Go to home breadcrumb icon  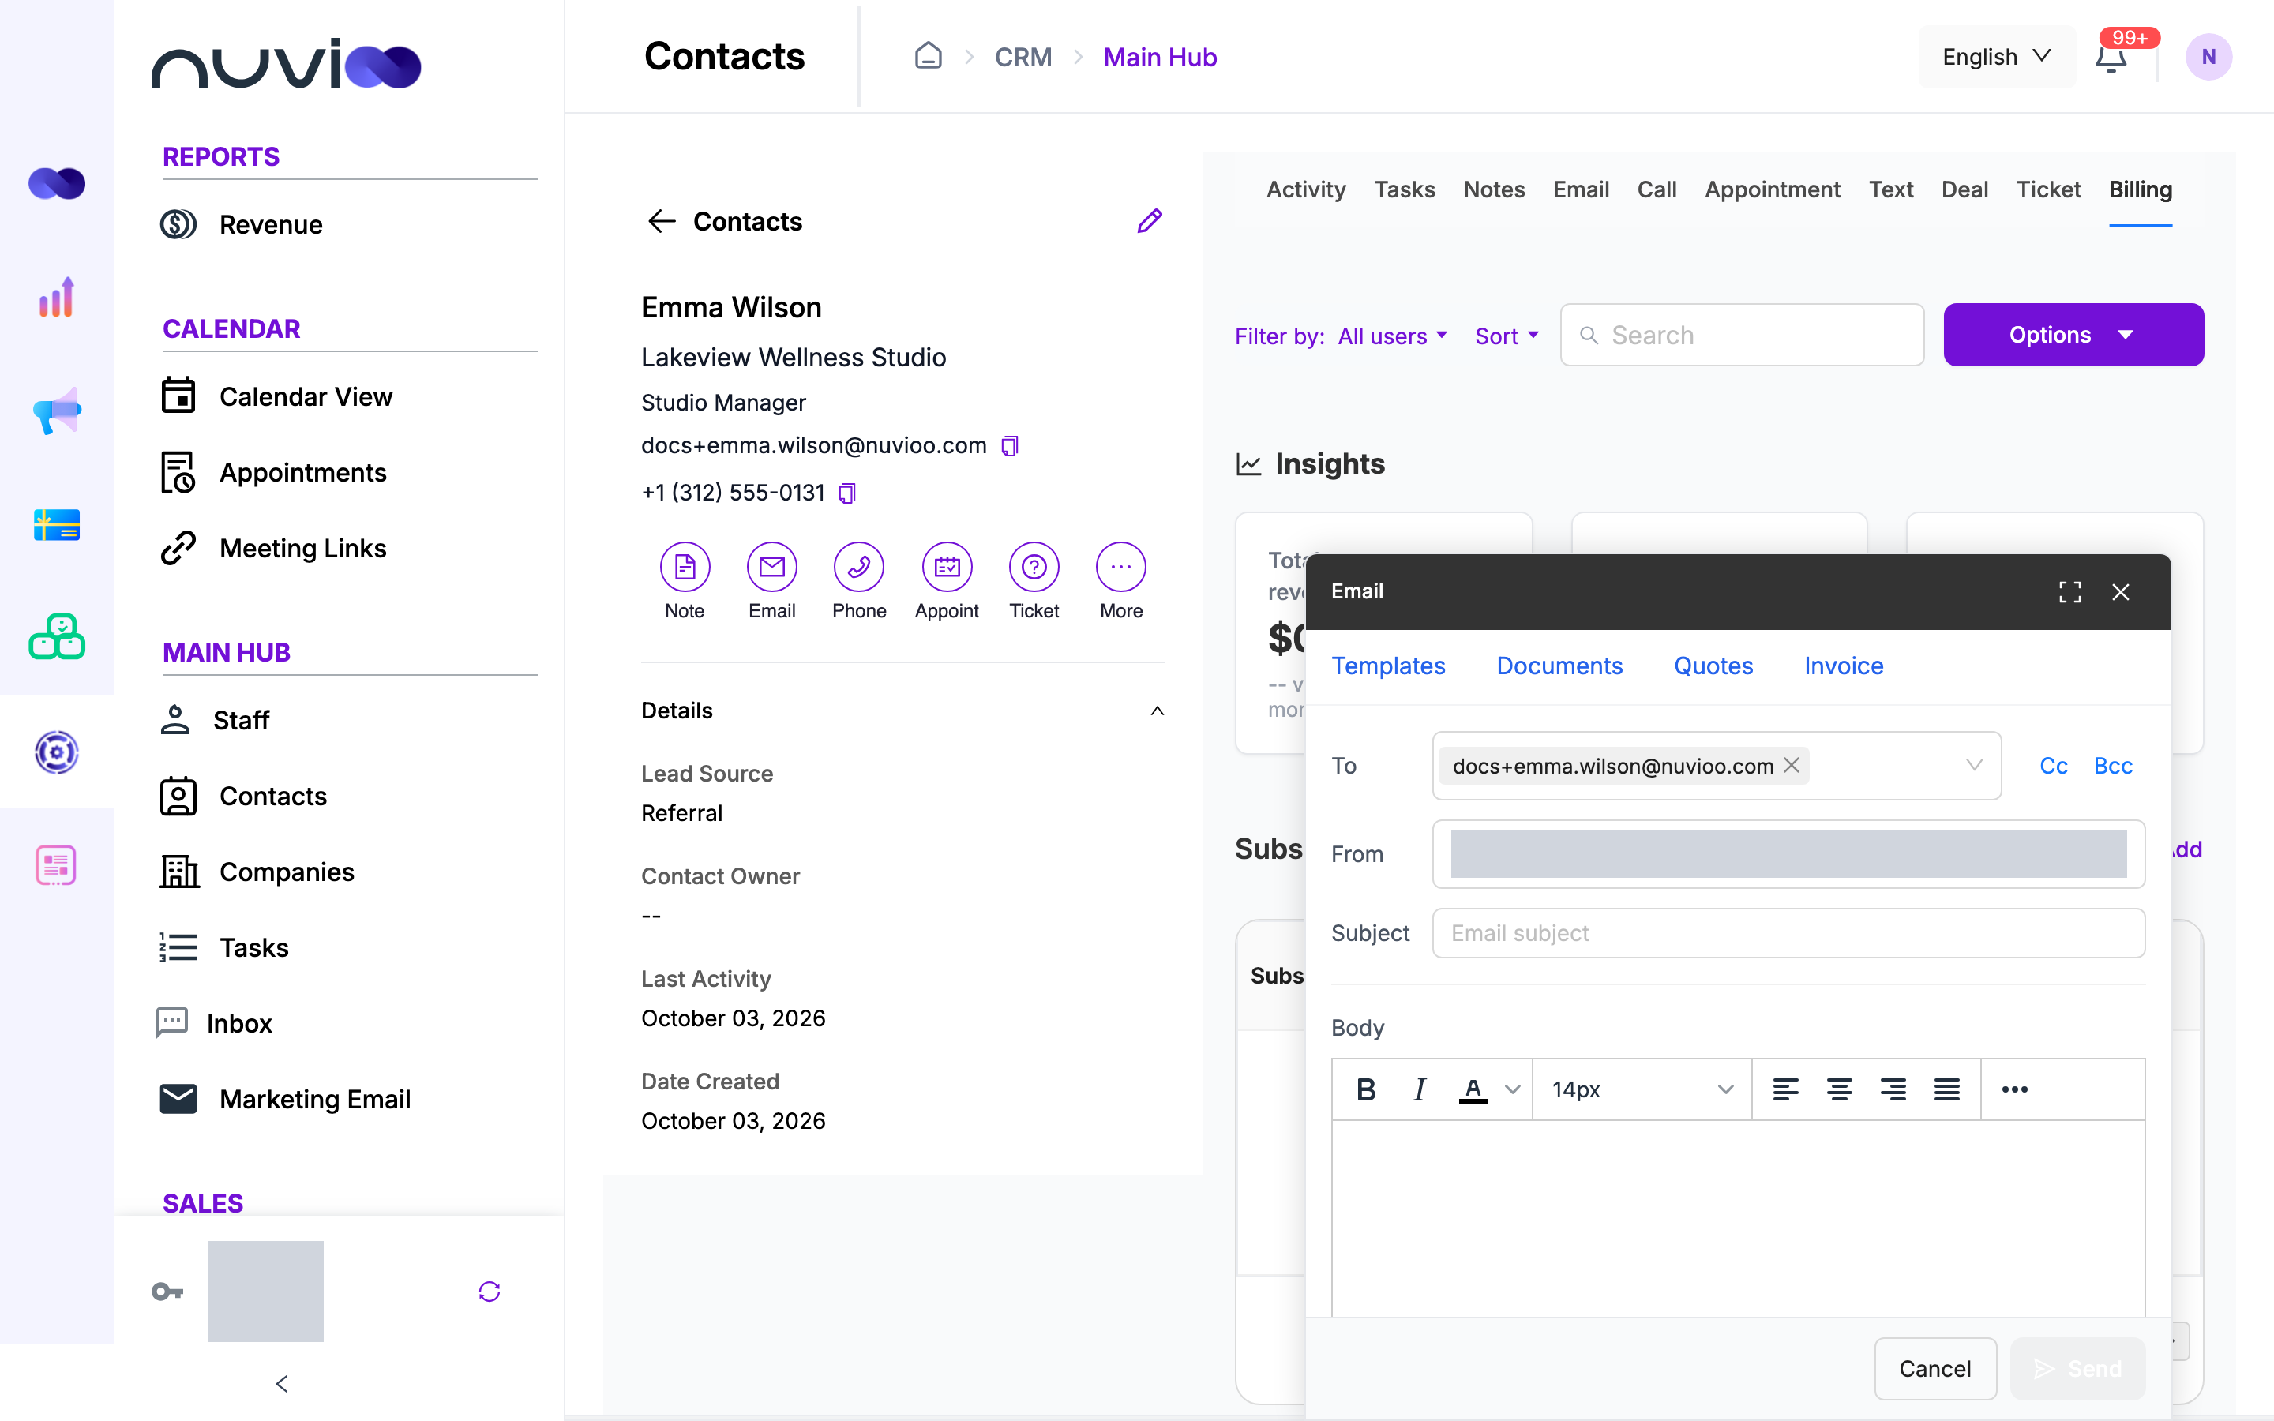(928, 56)
